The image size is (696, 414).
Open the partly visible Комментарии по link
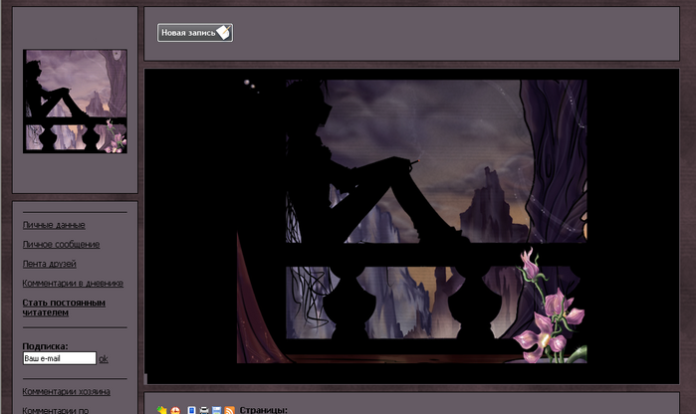[x=56, y=410]
